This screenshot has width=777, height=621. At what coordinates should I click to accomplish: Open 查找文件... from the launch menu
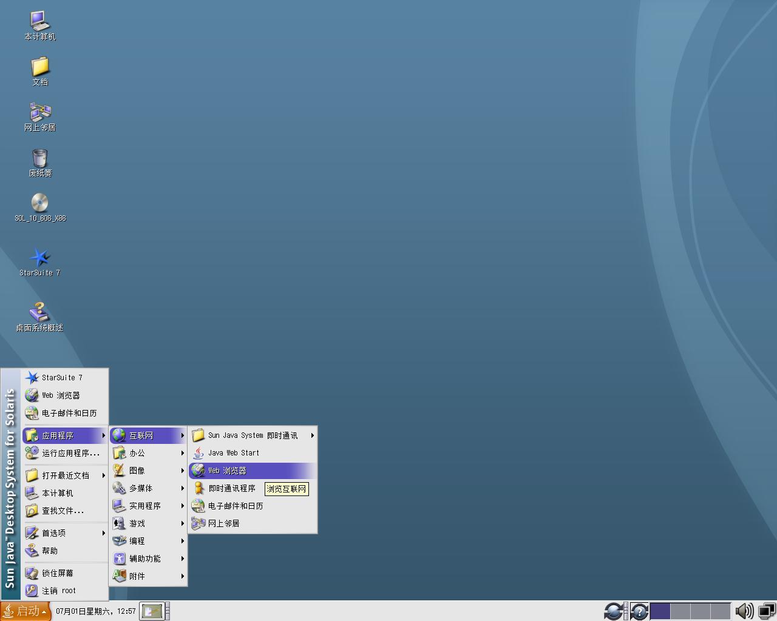pyautogui.click(x=66, y=511)
